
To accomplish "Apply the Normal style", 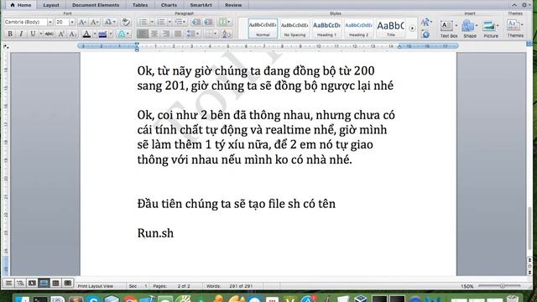I will tap(263, 29).
